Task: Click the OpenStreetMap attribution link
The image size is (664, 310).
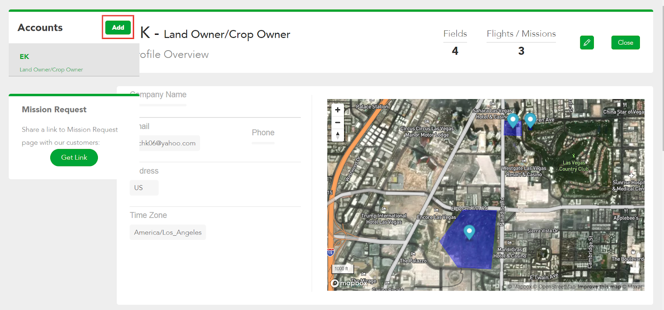Action: [554, 287]
